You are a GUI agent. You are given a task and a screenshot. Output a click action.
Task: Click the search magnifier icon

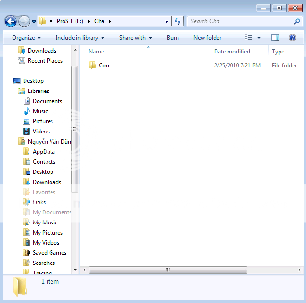[x=297, y=21]
